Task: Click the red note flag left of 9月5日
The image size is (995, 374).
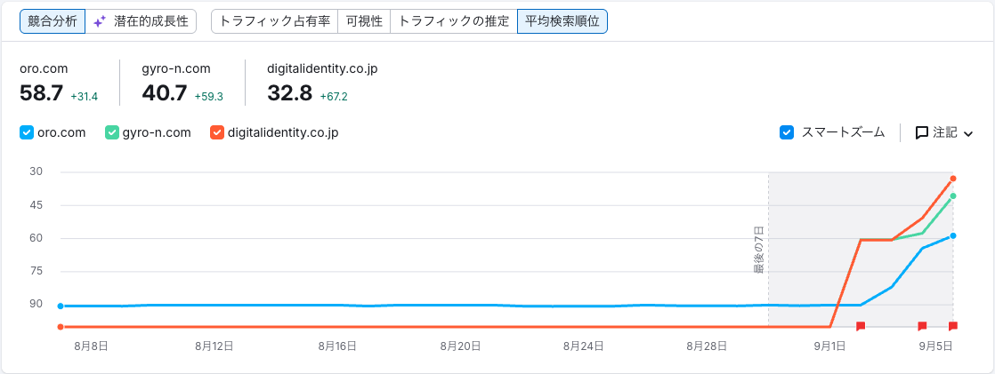Action: [x=922, y=326]
